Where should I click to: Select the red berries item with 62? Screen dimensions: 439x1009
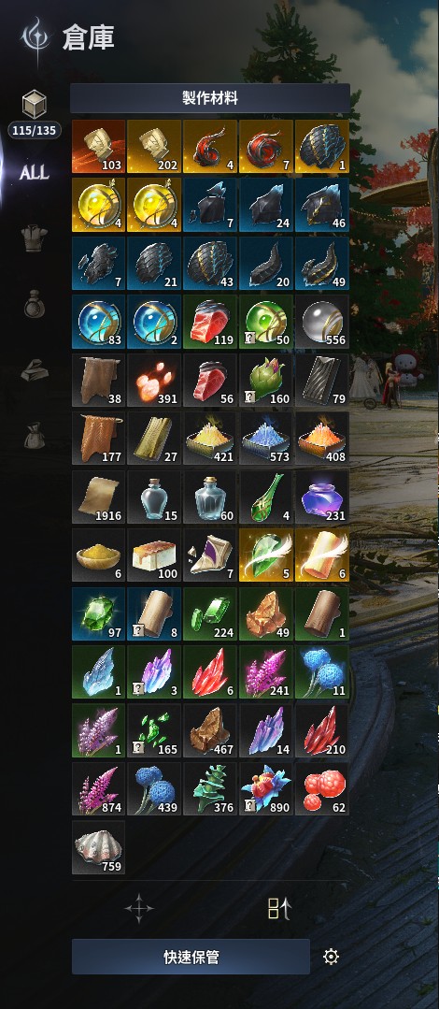click(x=322, y=789)
